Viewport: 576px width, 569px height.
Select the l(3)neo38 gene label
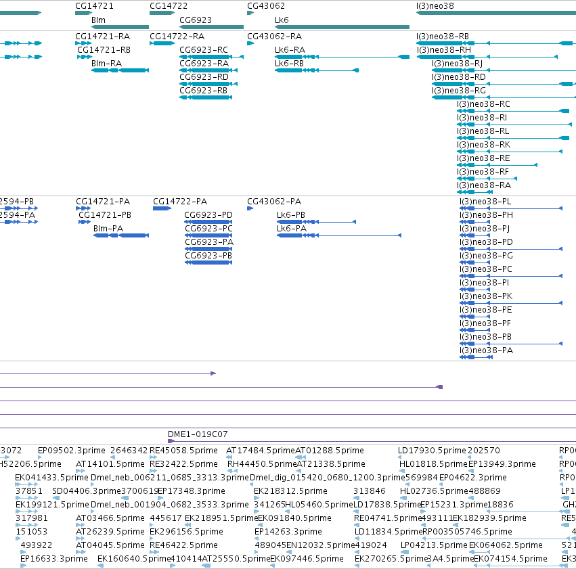[435, 6]
